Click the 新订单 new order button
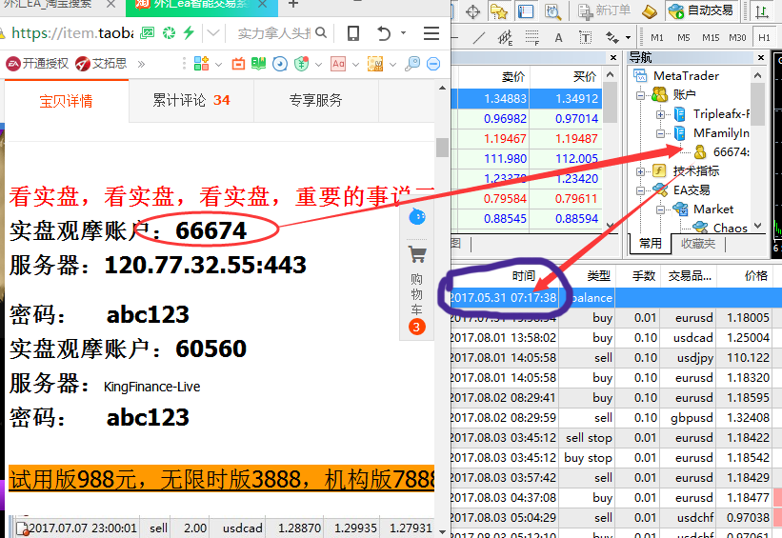Image resolution: width=782 pixels, height=538 pixels. point(604,11)
